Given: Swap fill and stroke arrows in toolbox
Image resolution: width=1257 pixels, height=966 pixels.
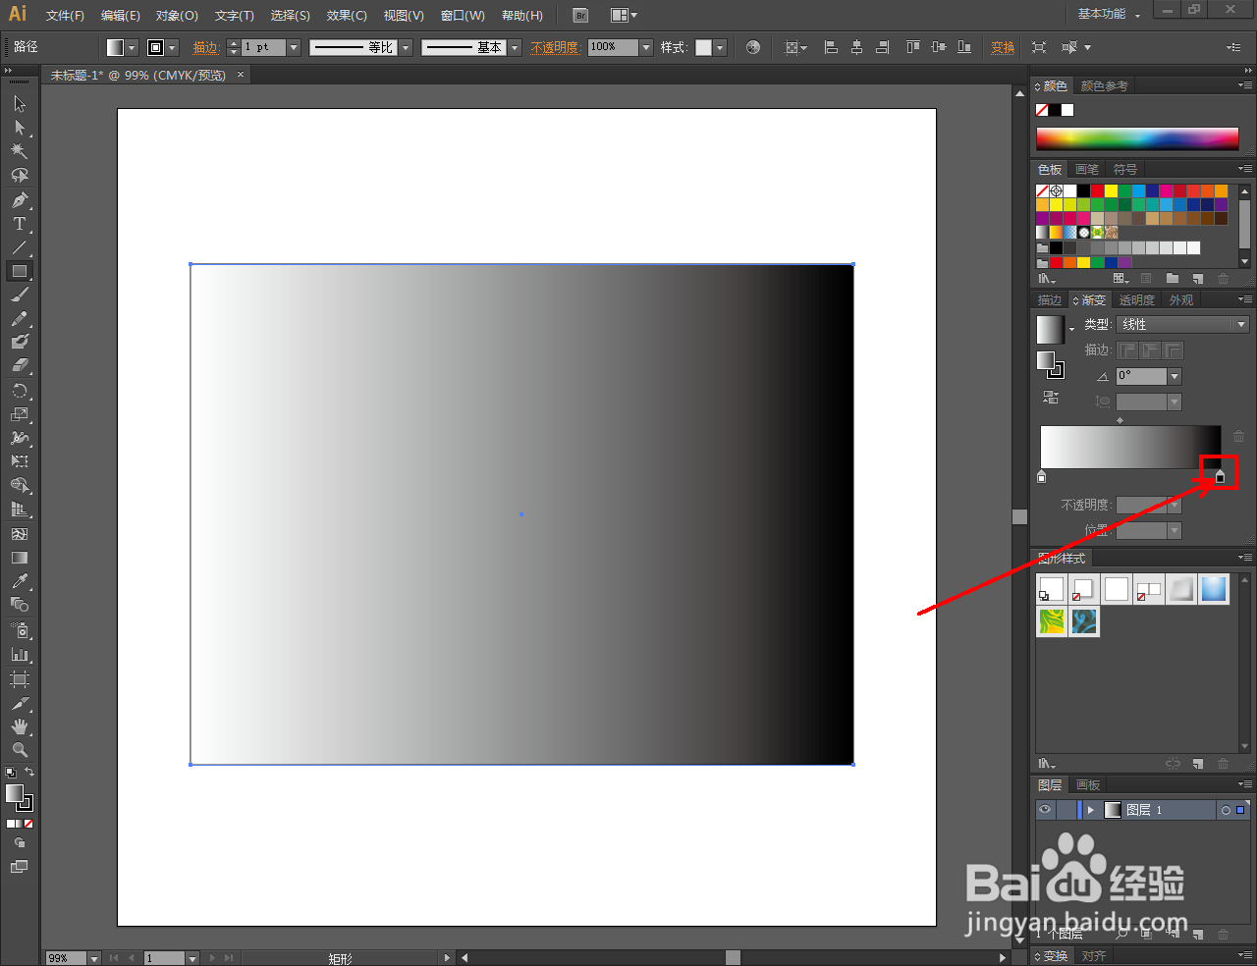Looking at the screenshot, I should (29, 773).
